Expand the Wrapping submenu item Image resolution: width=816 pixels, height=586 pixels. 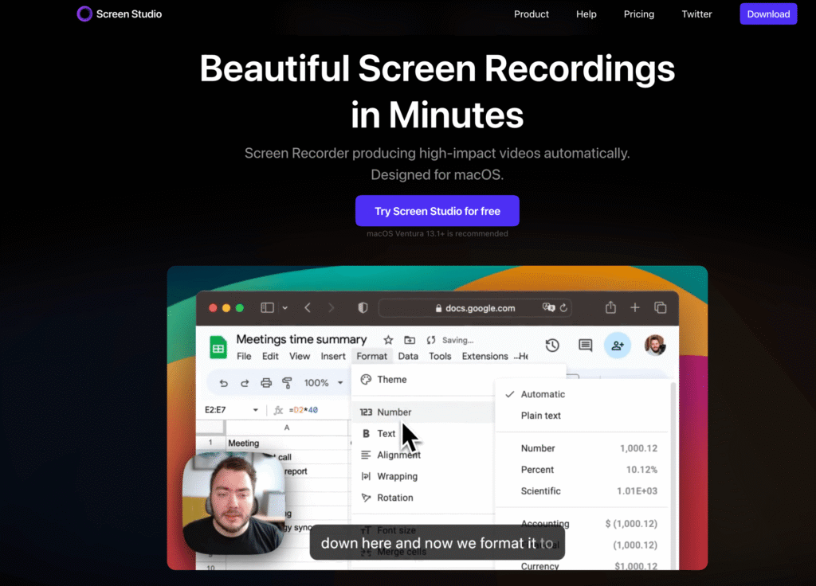422,476
